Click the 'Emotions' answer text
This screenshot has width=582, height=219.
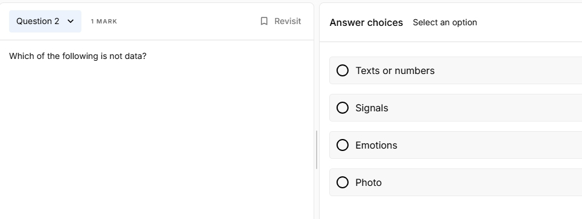click(376, 145)
